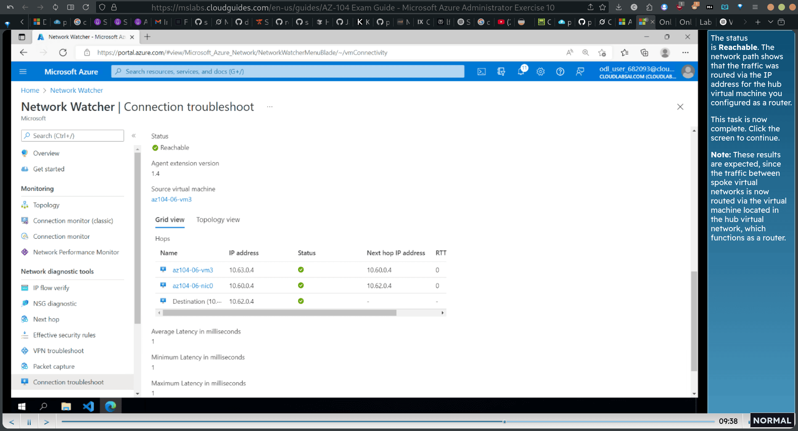
Task: Click the Home breadcrumb link
Action: point(30,90)
